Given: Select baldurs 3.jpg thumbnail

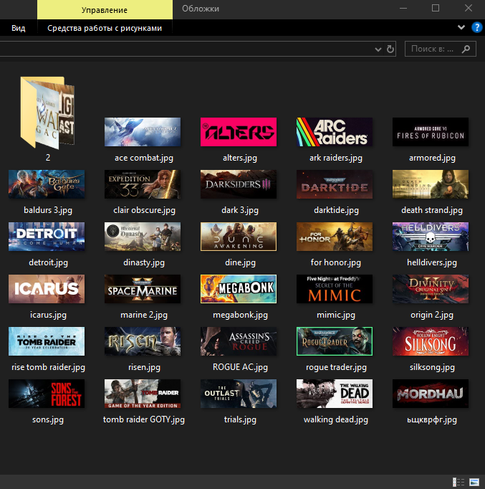Looking at the screenshot, I should click(x=47, y=184).
